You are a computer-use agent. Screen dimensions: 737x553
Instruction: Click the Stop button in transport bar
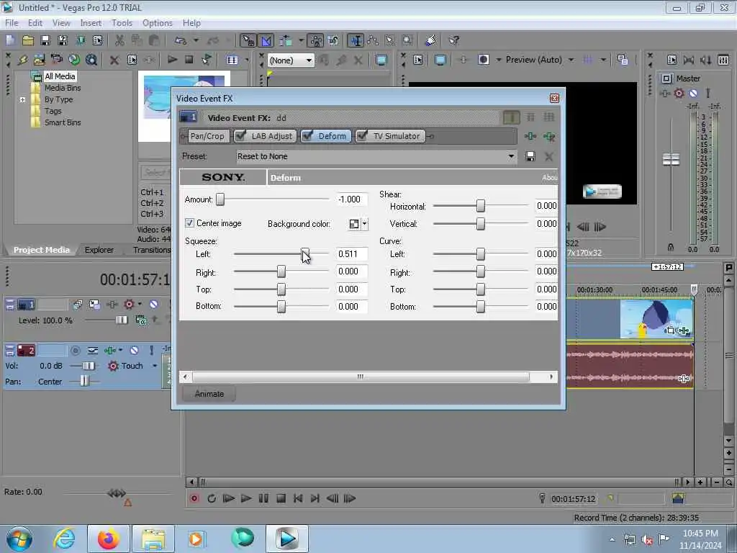pyautogui.click(x=281, y=498)
